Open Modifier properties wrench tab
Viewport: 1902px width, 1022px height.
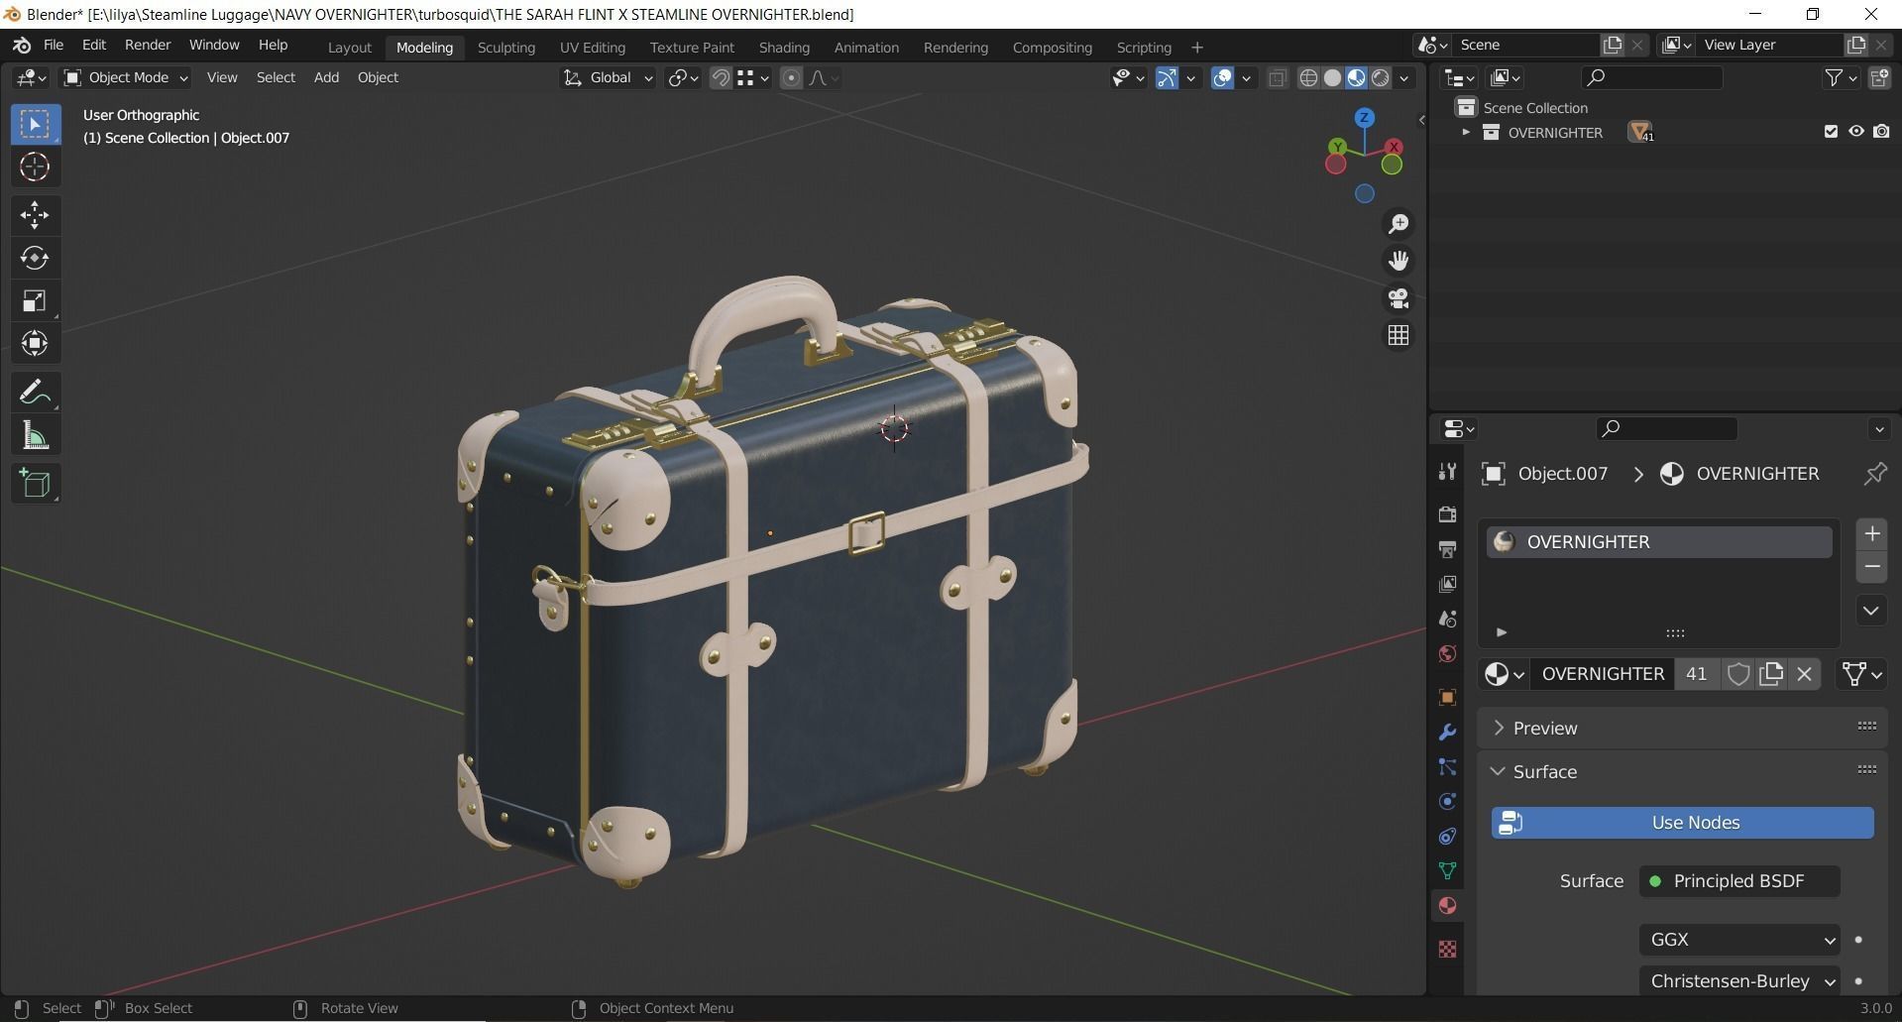point(1447,733)
